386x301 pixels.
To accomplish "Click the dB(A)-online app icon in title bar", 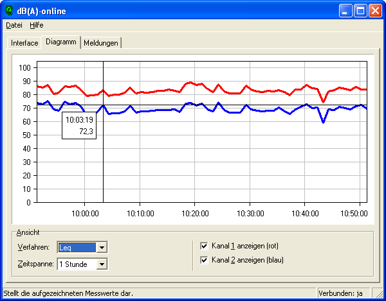I will [9, 11].
